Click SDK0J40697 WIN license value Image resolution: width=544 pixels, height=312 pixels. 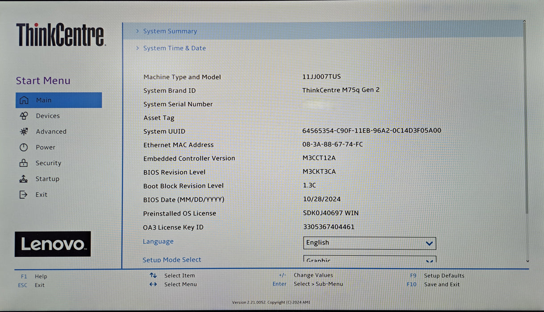(331, 213)
